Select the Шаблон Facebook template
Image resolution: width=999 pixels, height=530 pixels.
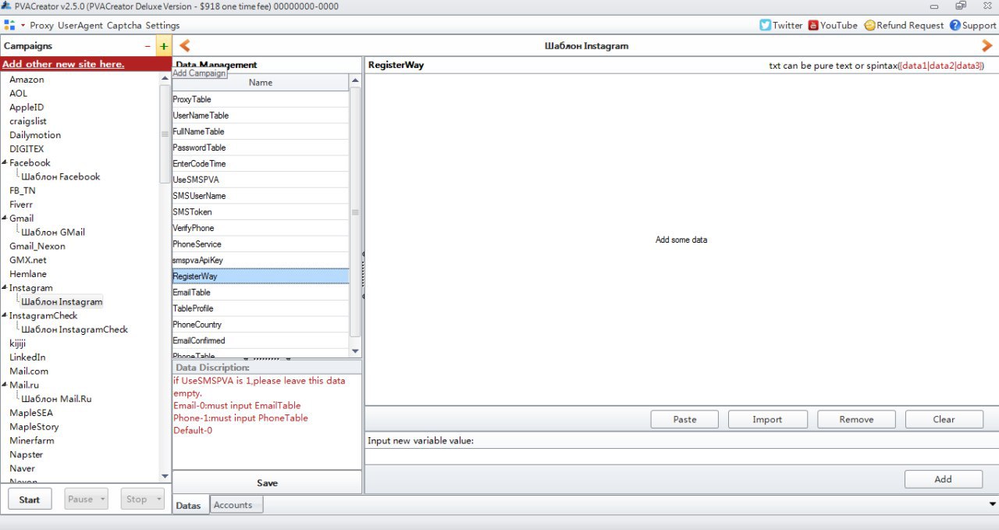tap(61, 176)
